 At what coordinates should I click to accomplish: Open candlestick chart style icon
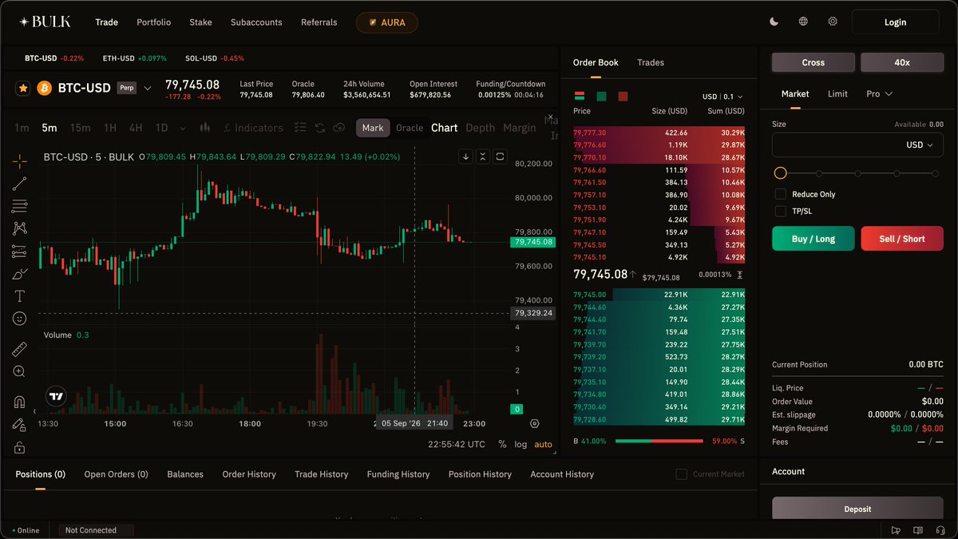pyautogui.click(x=205, y=127)
